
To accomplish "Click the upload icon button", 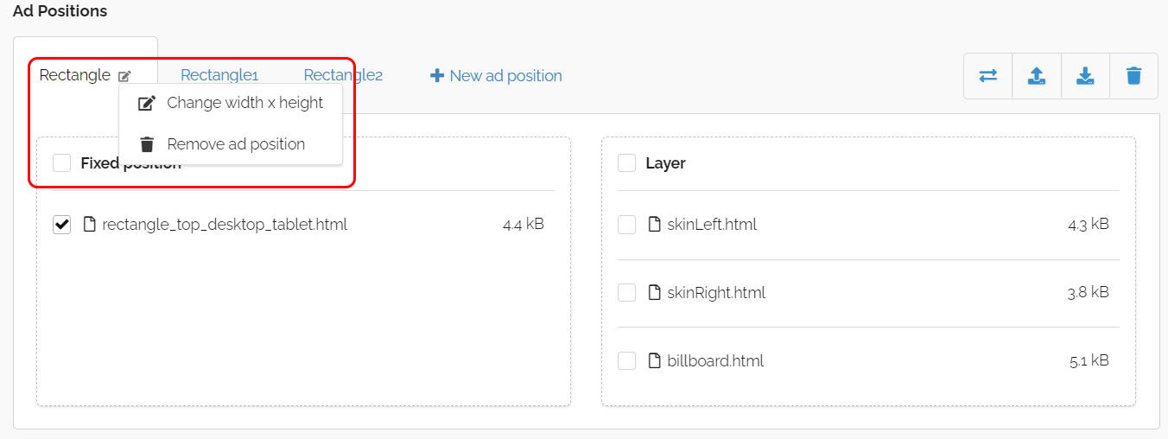I will (x=1037, y=76).
